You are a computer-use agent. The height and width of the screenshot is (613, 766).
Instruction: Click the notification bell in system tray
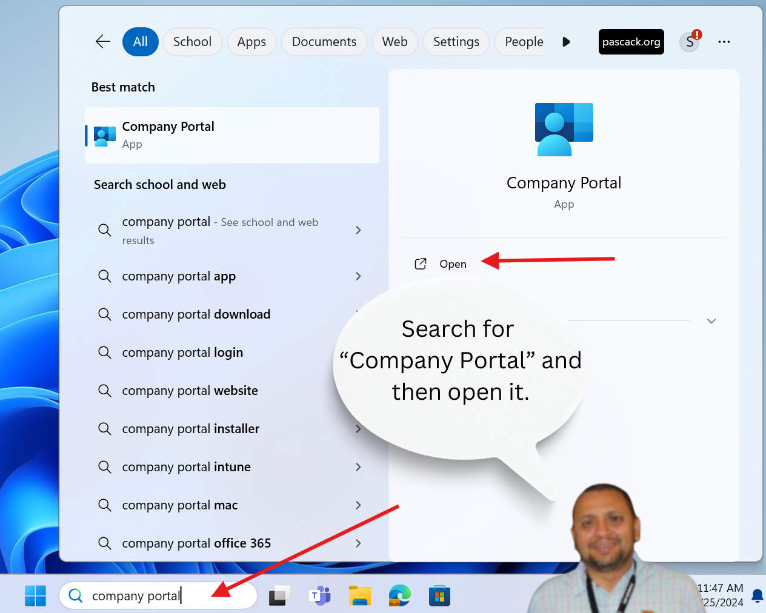(757, 596)
